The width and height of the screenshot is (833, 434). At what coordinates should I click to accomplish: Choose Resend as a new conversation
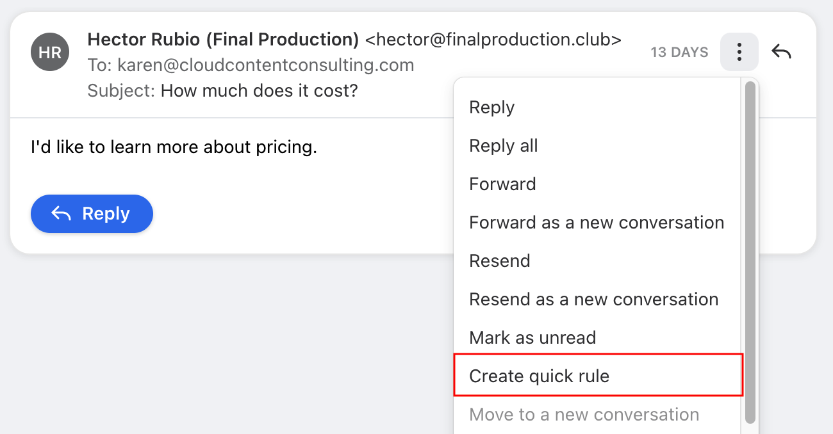[597, 300]
